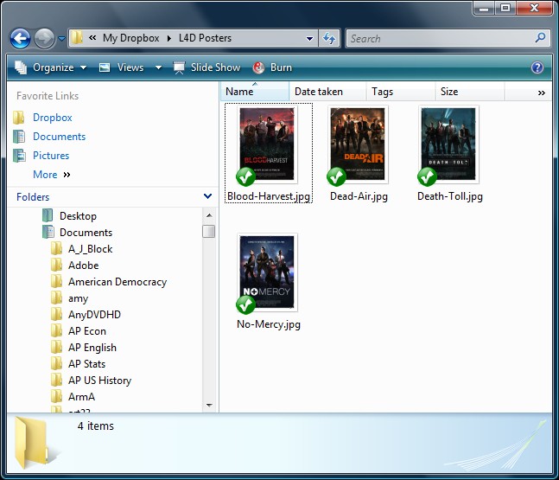Sort by the Size column header

[469, 92]
